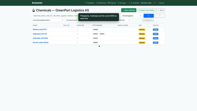Click the SUPPLIER column header
Image resolution: width=197 pixels, height=111 pixels.
click(81, 25)
